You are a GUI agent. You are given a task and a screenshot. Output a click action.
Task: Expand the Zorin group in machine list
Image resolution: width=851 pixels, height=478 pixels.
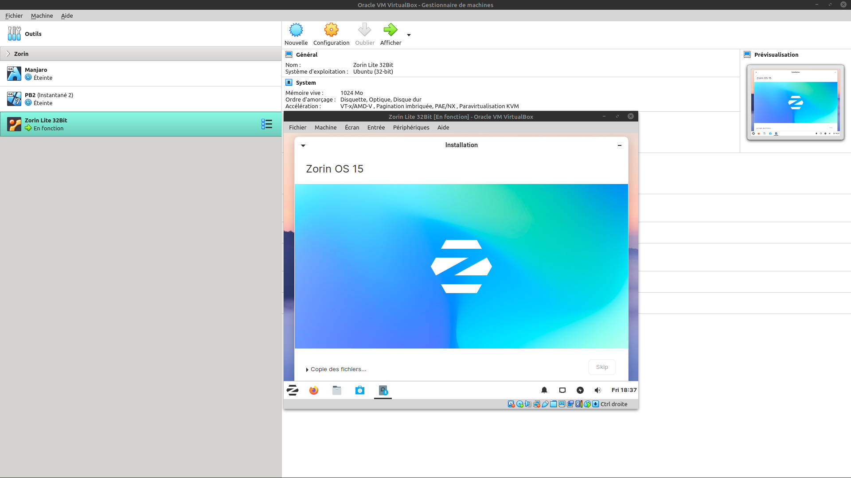click(8, 54)
